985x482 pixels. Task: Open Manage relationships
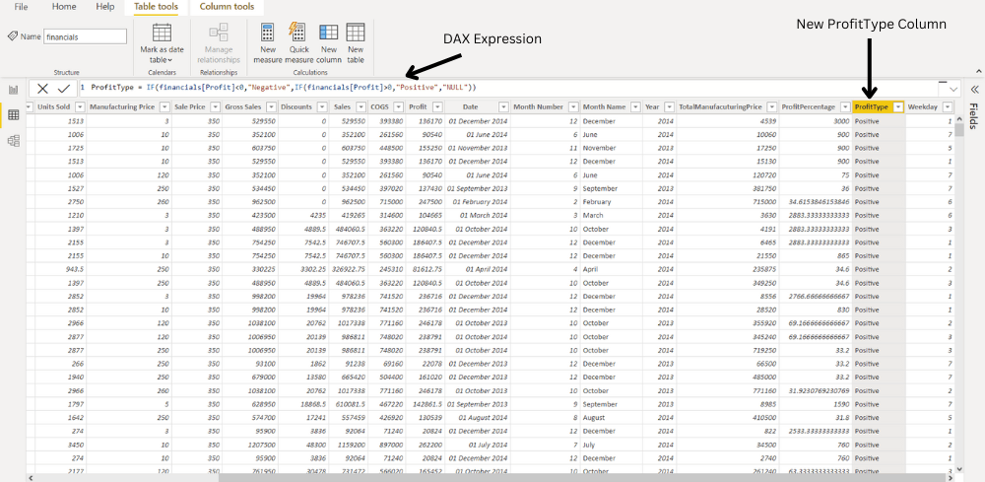[x=219, y=43]
